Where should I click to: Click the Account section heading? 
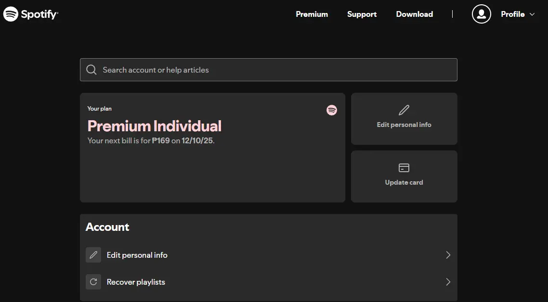[x=107, y=227]
